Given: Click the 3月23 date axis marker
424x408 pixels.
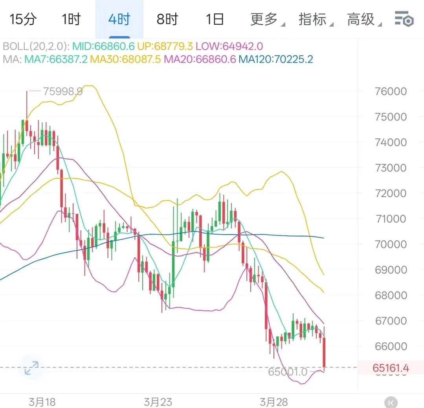Looking at the screenshot, I should (x=158, y=402).
